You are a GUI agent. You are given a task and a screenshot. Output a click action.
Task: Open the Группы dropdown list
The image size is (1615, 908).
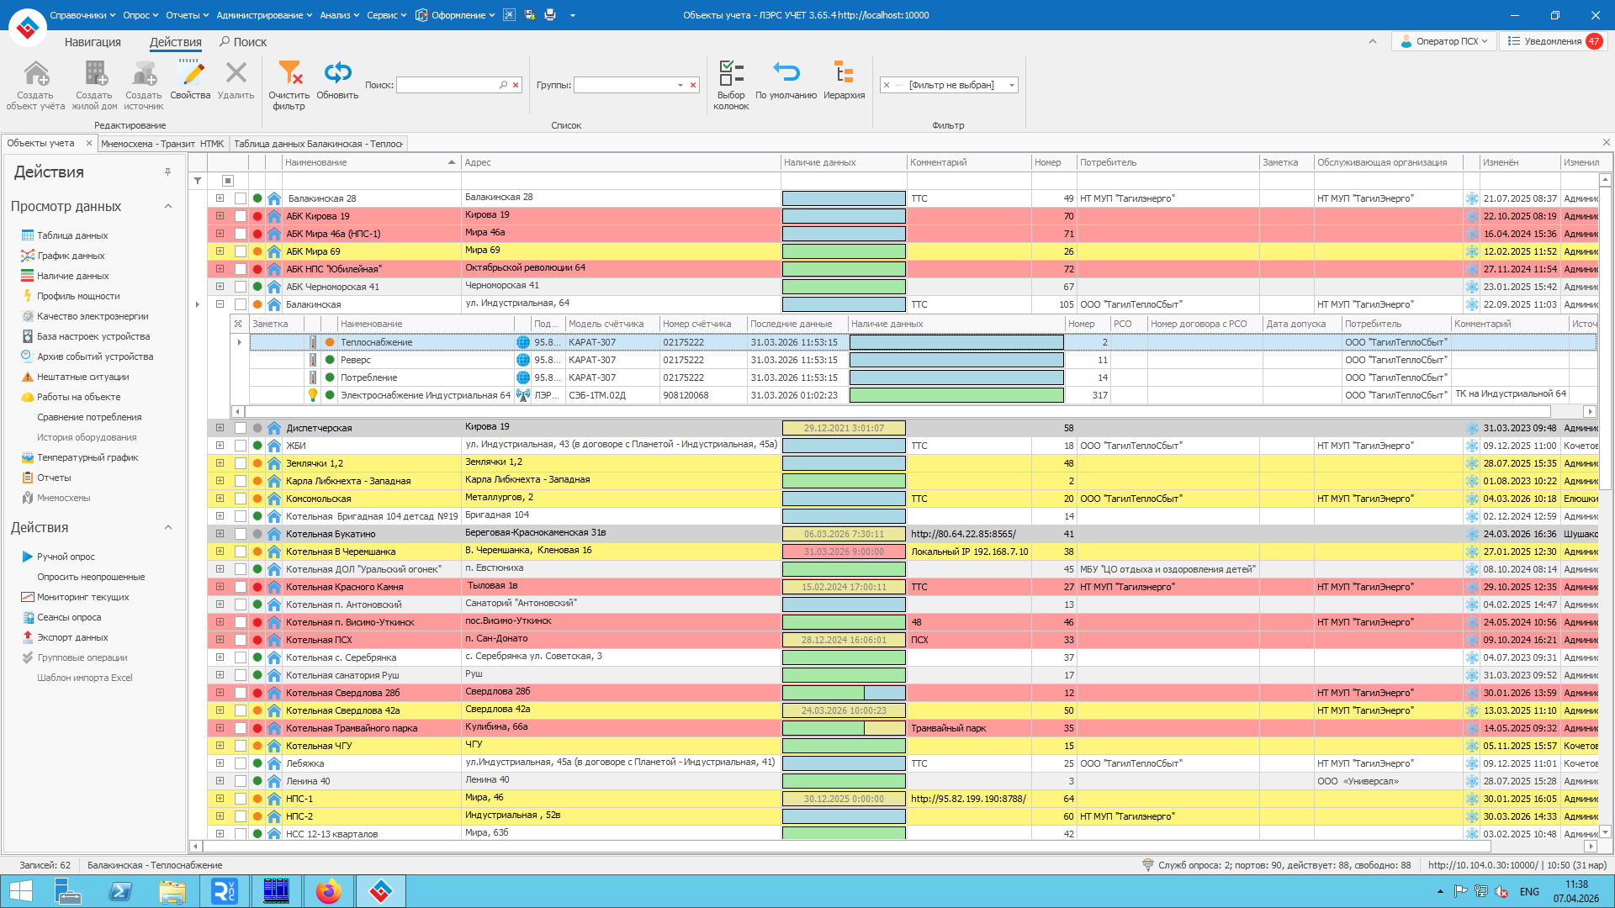click(x=680, y=85)
